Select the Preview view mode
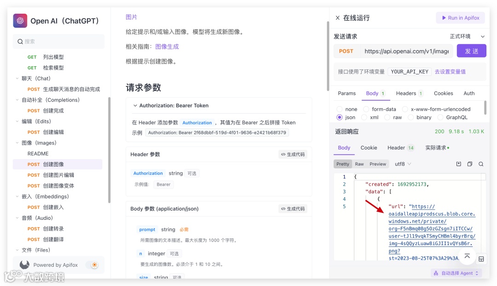Screen dimensions: 497x286 (378, 164)
